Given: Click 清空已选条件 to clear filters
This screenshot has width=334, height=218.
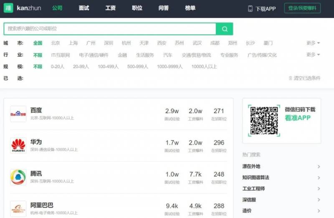Looking at the screenshot, I should pos(307,78).
